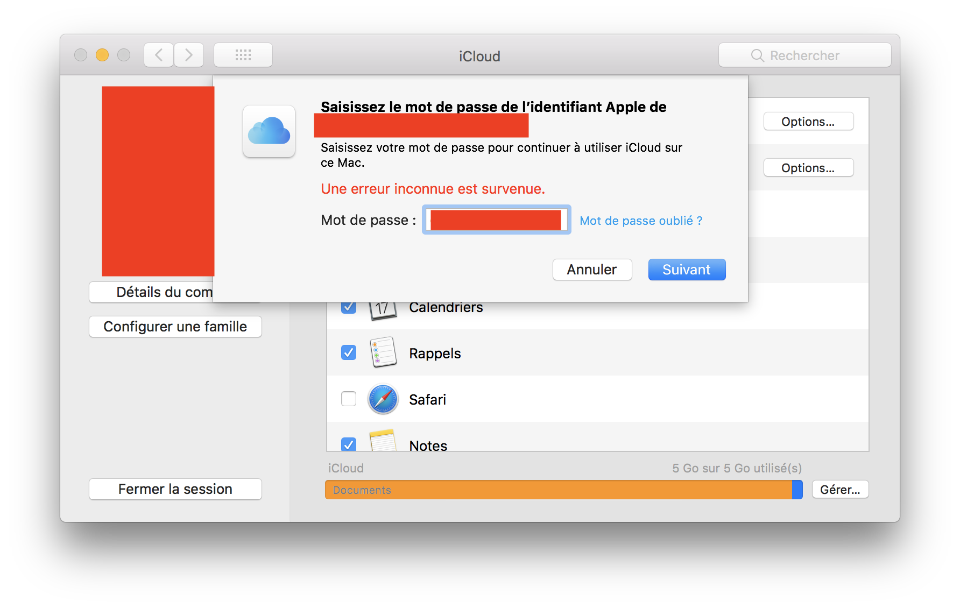Click the Notes notepad icon
This screenshot has width=960, height=608.
click(x=383, y=440)
